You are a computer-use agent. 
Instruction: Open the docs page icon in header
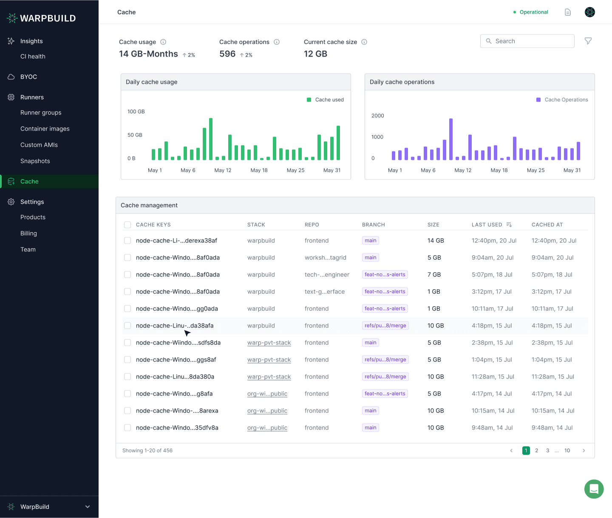tap(567, 12)
